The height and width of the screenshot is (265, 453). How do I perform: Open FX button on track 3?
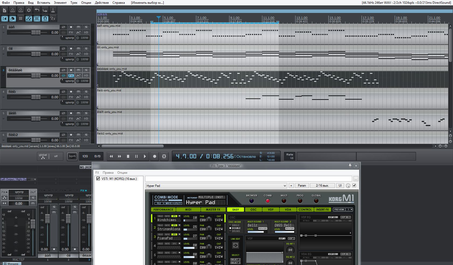tap(71, 75)
